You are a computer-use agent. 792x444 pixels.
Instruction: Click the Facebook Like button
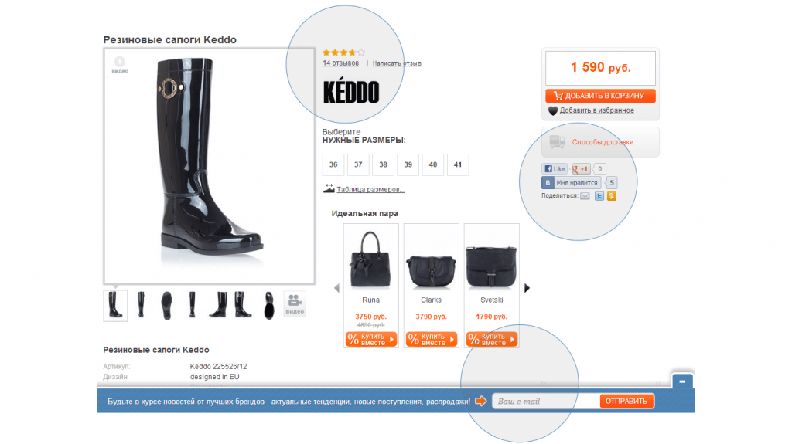pyautogui.click(x=555, y=169)
